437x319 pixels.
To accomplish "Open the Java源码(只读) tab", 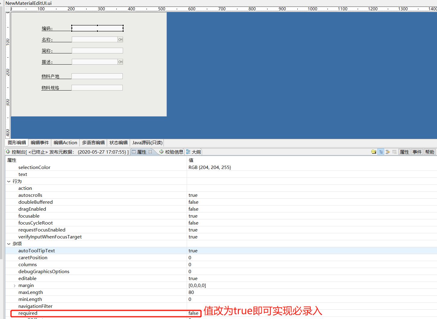I will tap(147, 142).
